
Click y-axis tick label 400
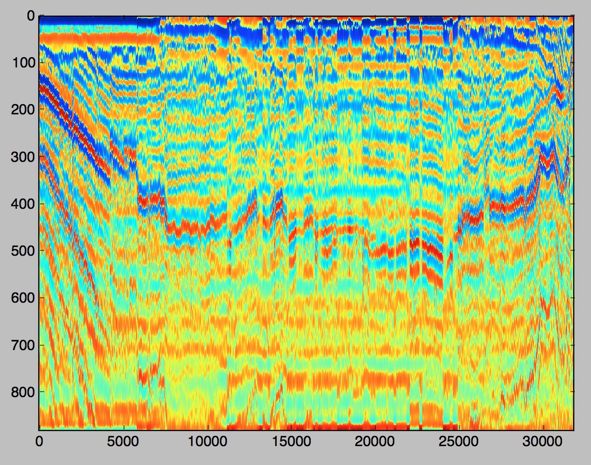[x=23, y=204]
